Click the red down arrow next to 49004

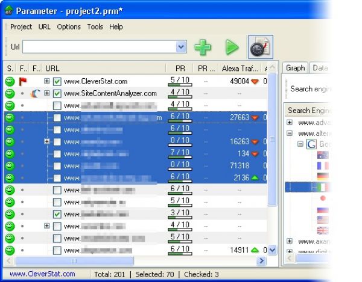tap(255, 81)
